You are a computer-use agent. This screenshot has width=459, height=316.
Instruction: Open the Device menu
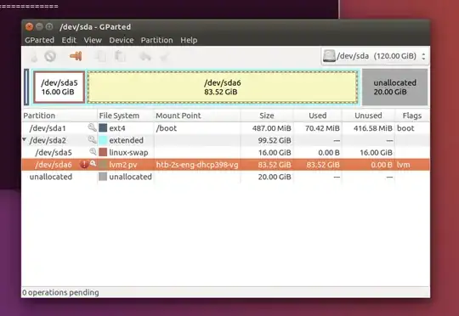(122, 40)
